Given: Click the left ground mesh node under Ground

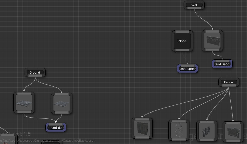Looking at the screenshot, I should click(x=24, y=103).
